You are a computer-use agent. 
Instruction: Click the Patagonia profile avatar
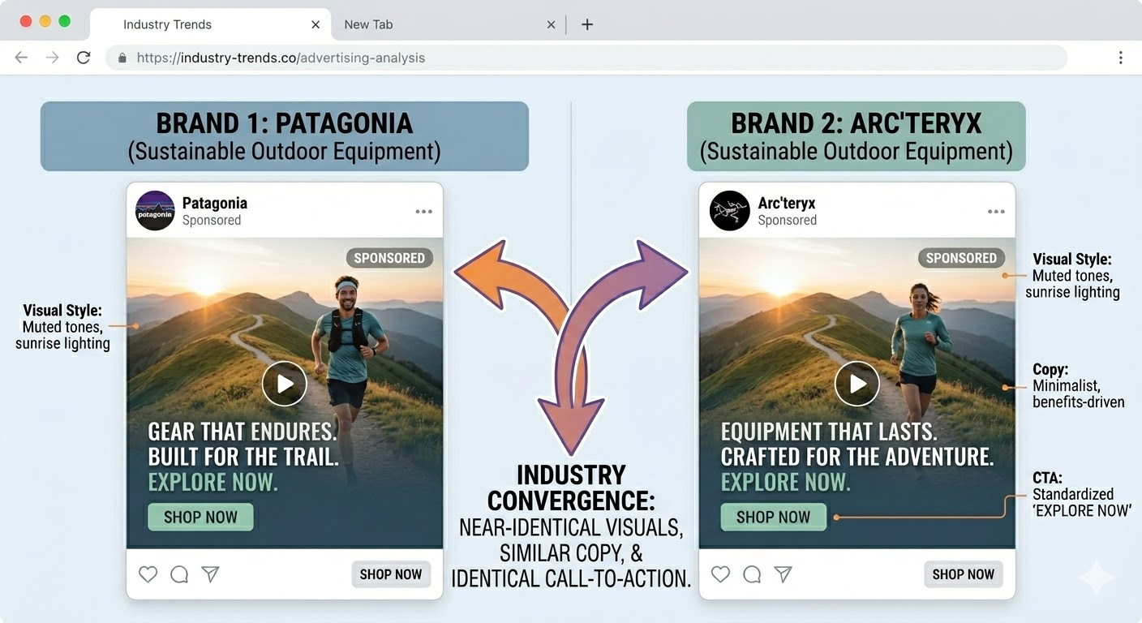click(155, 211)
